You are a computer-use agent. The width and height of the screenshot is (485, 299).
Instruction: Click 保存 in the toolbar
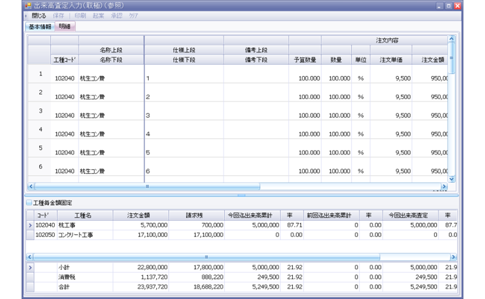[x=58, y=16]
